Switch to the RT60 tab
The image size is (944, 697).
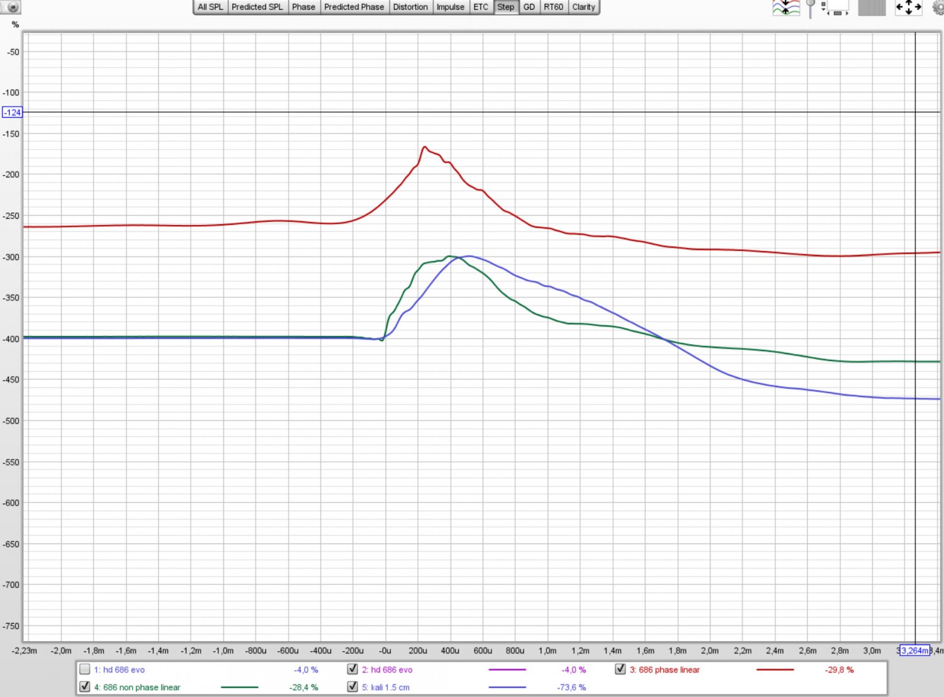(x=554, y=7)
